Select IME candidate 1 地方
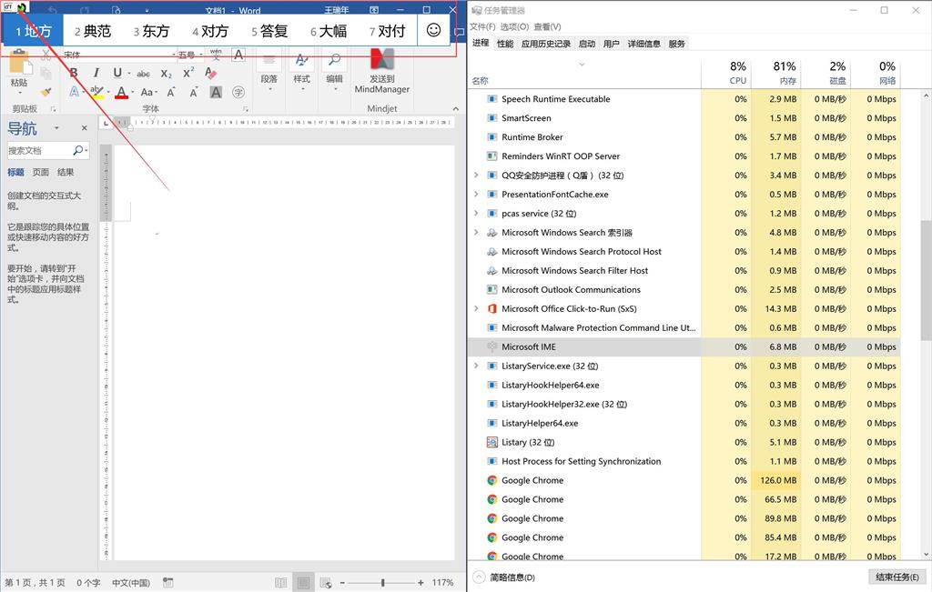 point(34,31)
